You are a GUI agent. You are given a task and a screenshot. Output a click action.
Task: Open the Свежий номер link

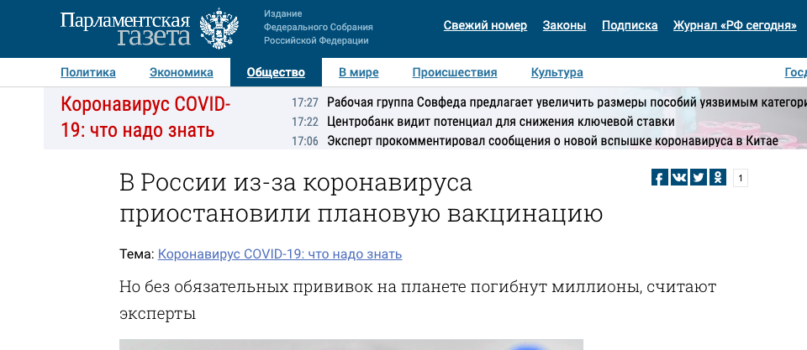click(x=485, y=26)
